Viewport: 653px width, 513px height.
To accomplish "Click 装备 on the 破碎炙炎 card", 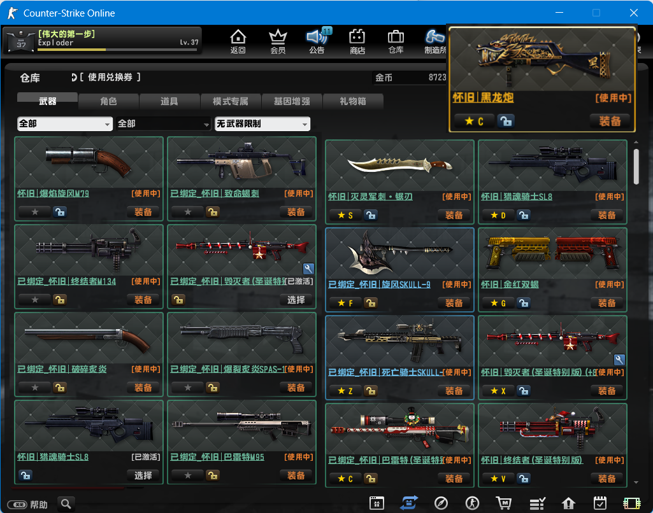I will tap(143, 388).
